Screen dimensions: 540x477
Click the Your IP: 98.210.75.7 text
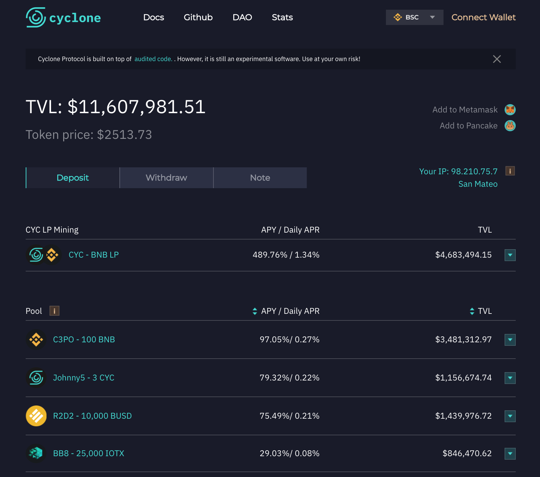coord(458,171)
